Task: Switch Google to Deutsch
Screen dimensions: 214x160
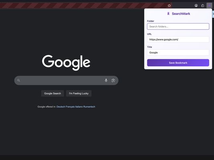Action: point(61,107)
